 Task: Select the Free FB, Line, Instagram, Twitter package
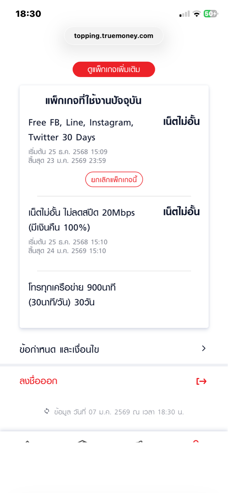(x=81, y=130)
